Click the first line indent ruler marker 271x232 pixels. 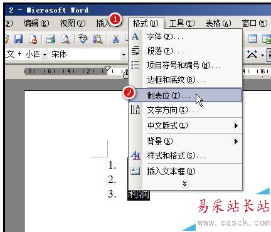coord(107,68)
